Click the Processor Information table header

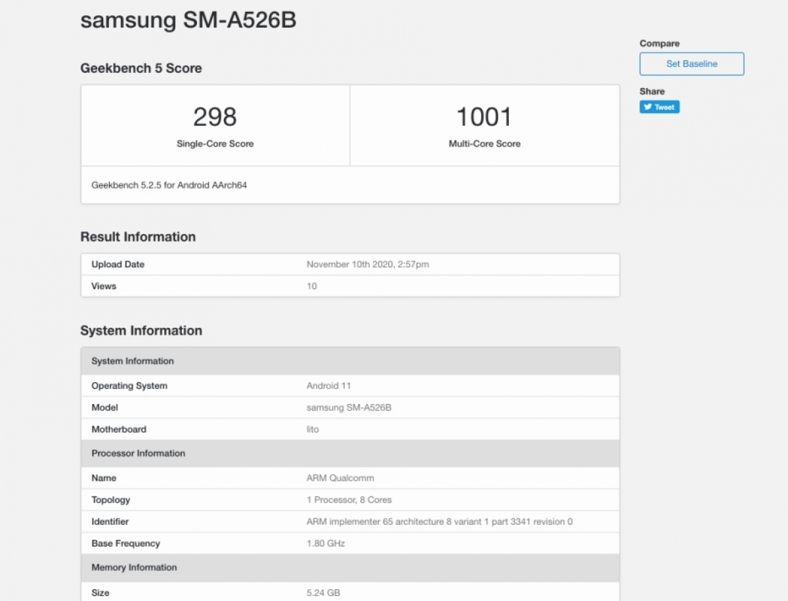350,453
